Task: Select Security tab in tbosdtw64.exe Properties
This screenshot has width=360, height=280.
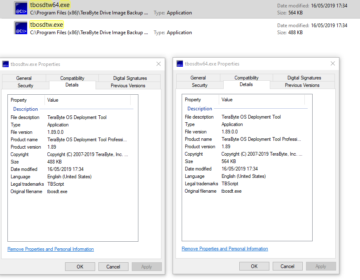Action: 200,85
